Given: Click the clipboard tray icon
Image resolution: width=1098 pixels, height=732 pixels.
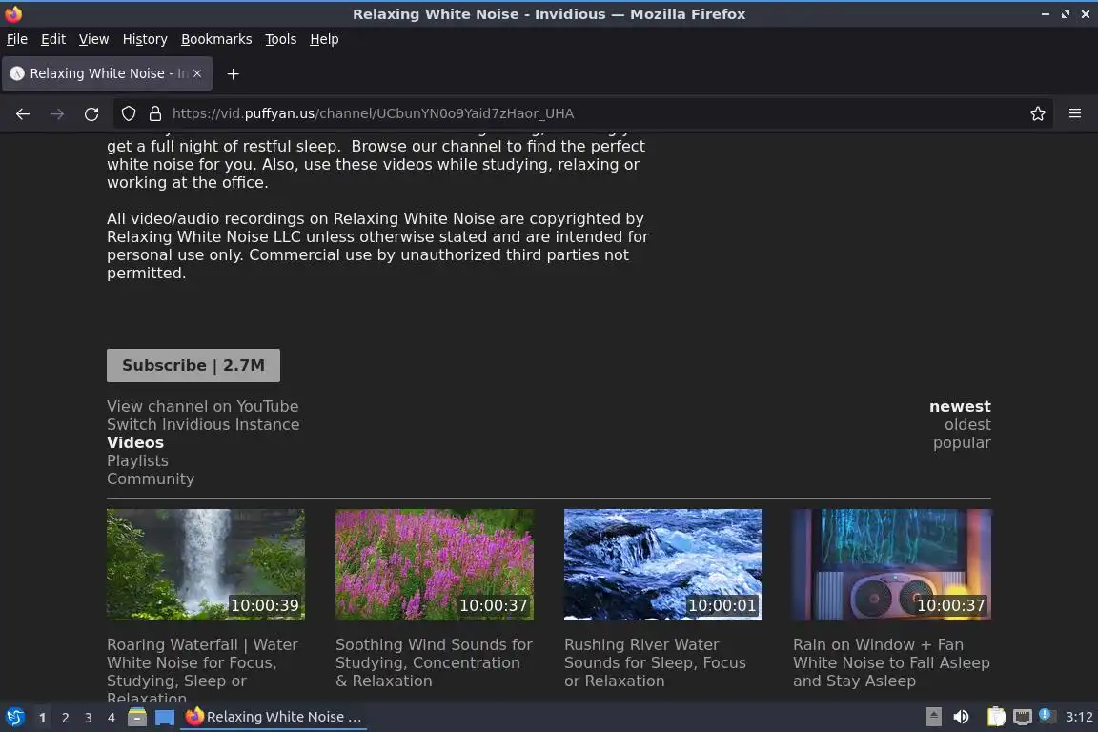Looking at the screenshot, I should coord(996,717).
